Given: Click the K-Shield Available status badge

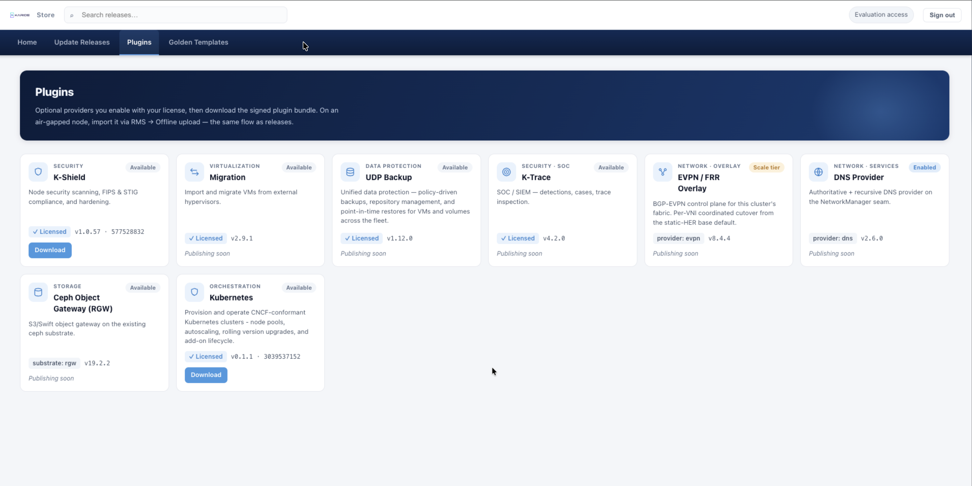Looking at the screenshot, I should coord(143,167).
